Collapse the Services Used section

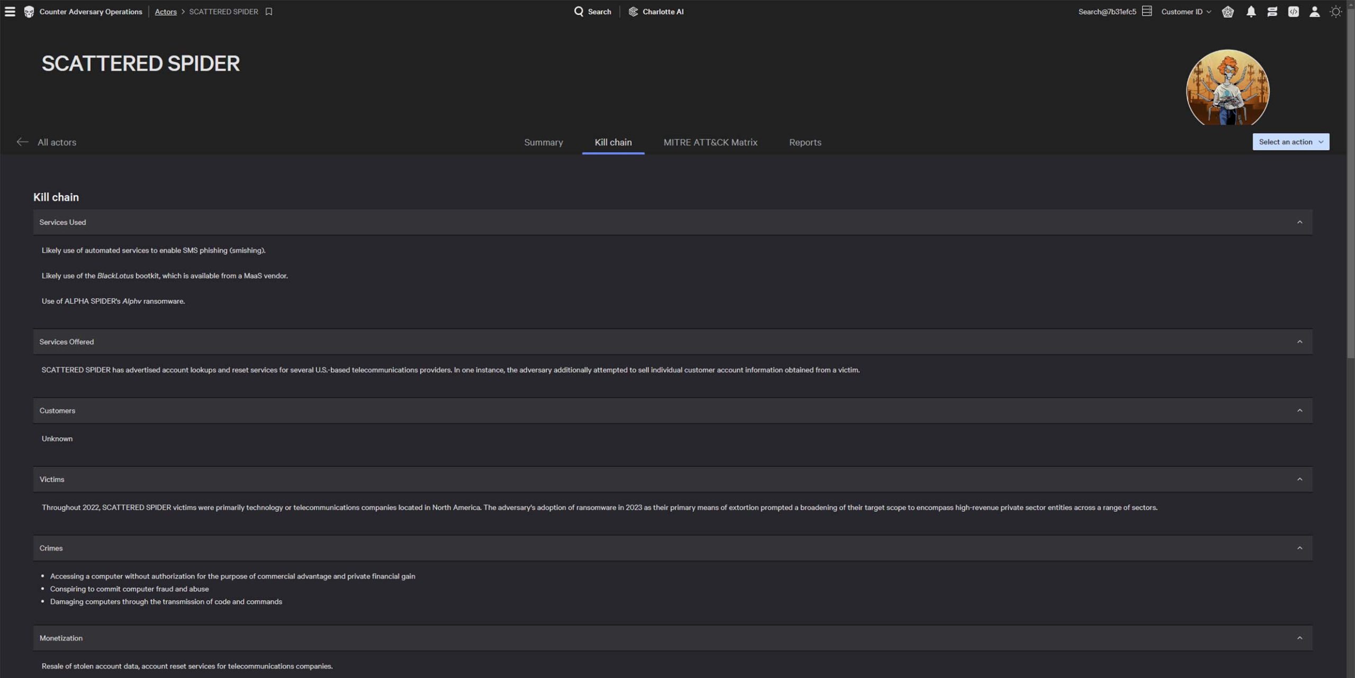pyautogui.click(x=1299, y=222)
